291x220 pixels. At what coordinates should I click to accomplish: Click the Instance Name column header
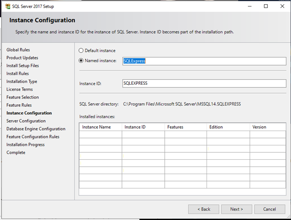100,127
